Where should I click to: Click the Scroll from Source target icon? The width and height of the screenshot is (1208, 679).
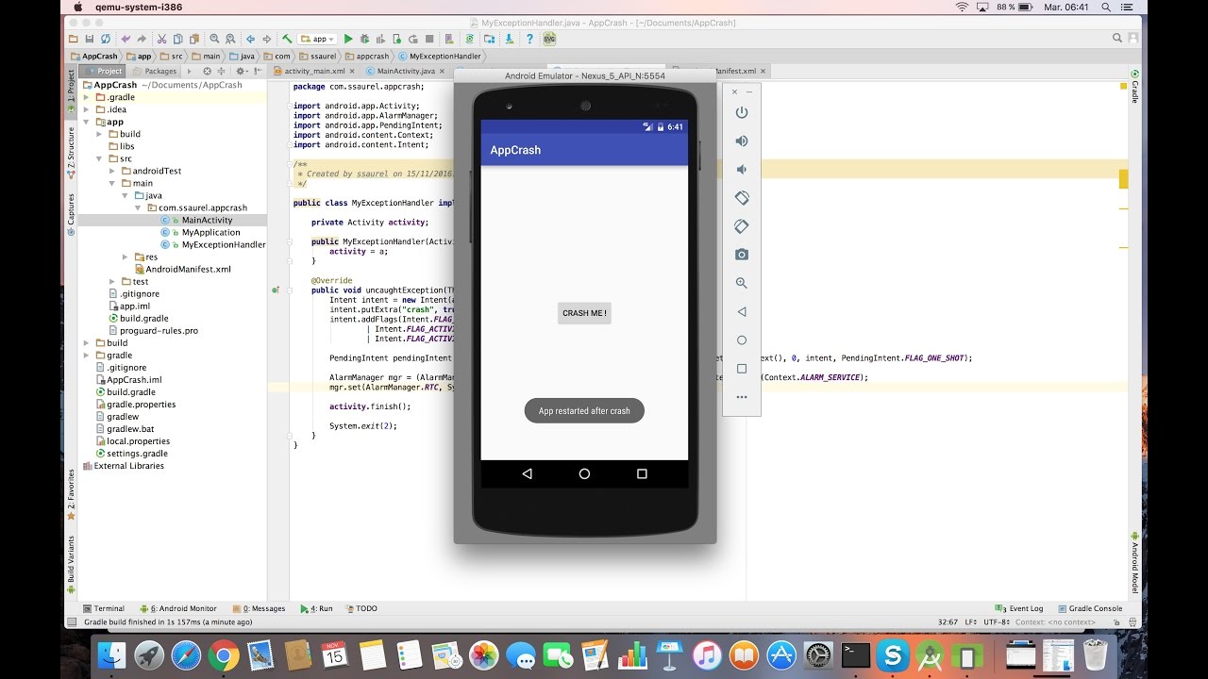(x=208, y=71)
